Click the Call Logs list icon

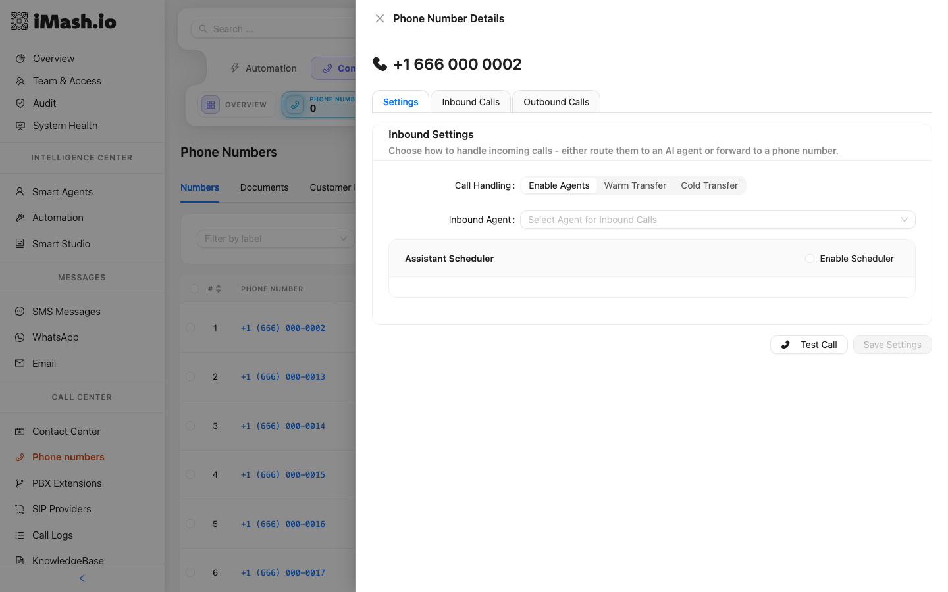point(20,535)
